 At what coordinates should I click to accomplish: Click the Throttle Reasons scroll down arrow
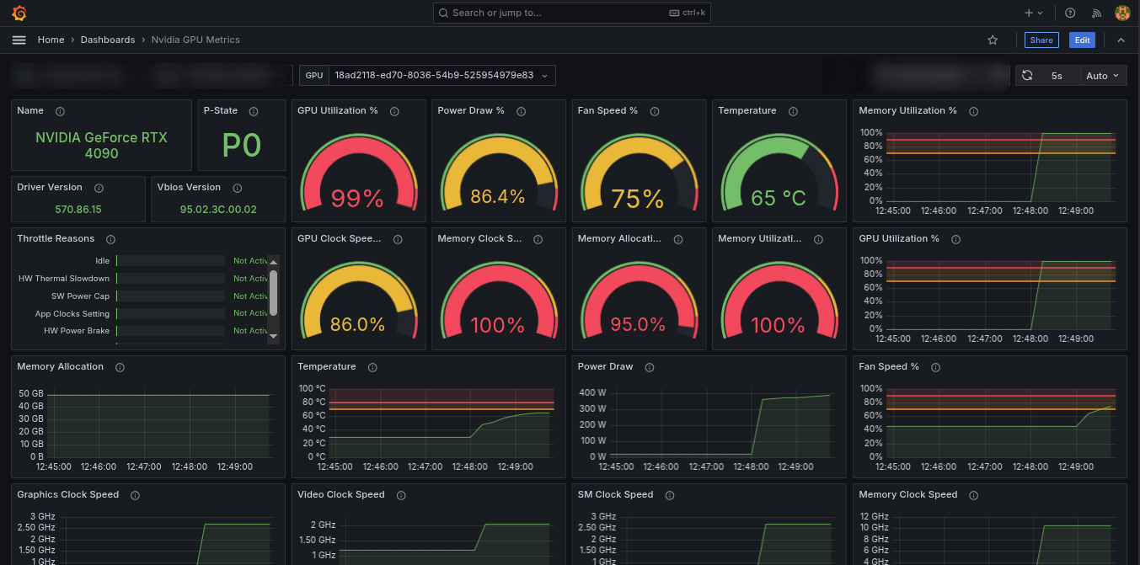point(273,336)
